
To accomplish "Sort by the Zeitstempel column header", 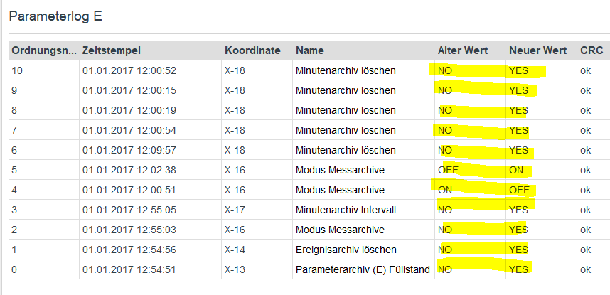I will (x=112, y=50).
